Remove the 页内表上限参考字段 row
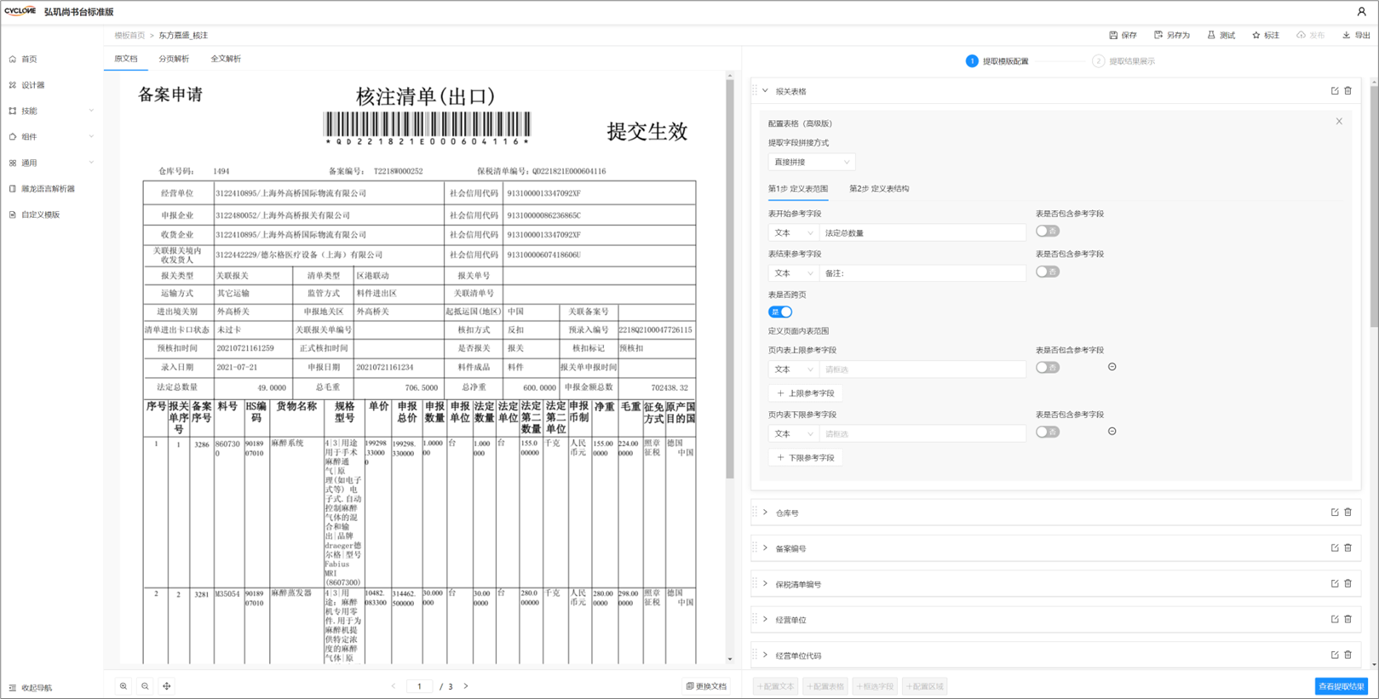 click(x=1112, y=367)
